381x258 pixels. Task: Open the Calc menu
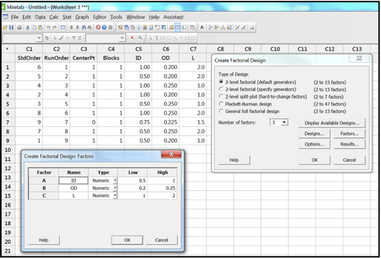54,17
